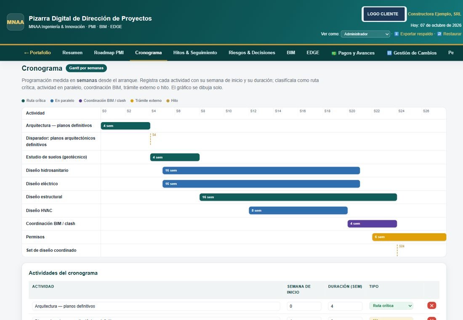Click the Coordinación BIM 4 sem bar
This screenshot has width=463, height=320.
pos(372,224)
